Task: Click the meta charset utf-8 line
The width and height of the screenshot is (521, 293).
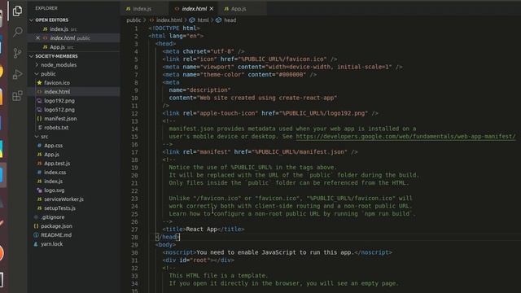Action: pyautogui.click(x=204, y=51)
